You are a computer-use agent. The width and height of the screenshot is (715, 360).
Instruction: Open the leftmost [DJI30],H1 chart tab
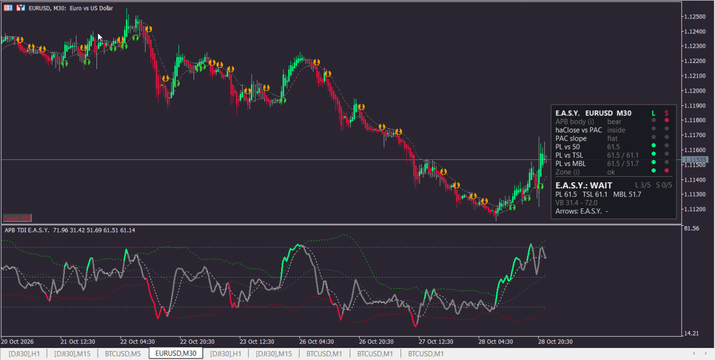pos(24,353)
